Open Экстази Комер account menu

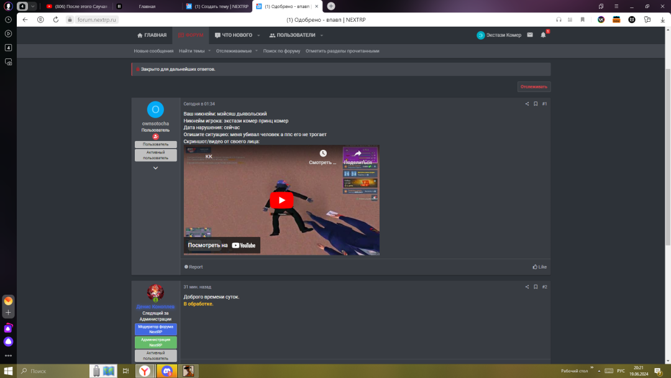point(499,35)
